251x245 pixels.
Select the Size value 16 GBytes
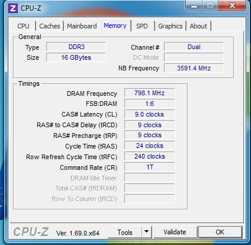tap(76, 57)
